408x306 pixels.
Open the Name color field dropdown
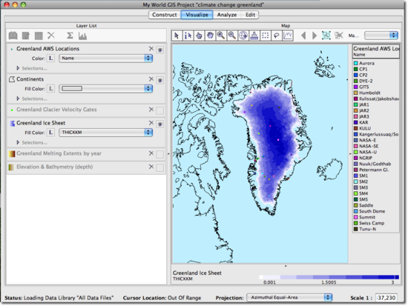(x=105, y=59)
